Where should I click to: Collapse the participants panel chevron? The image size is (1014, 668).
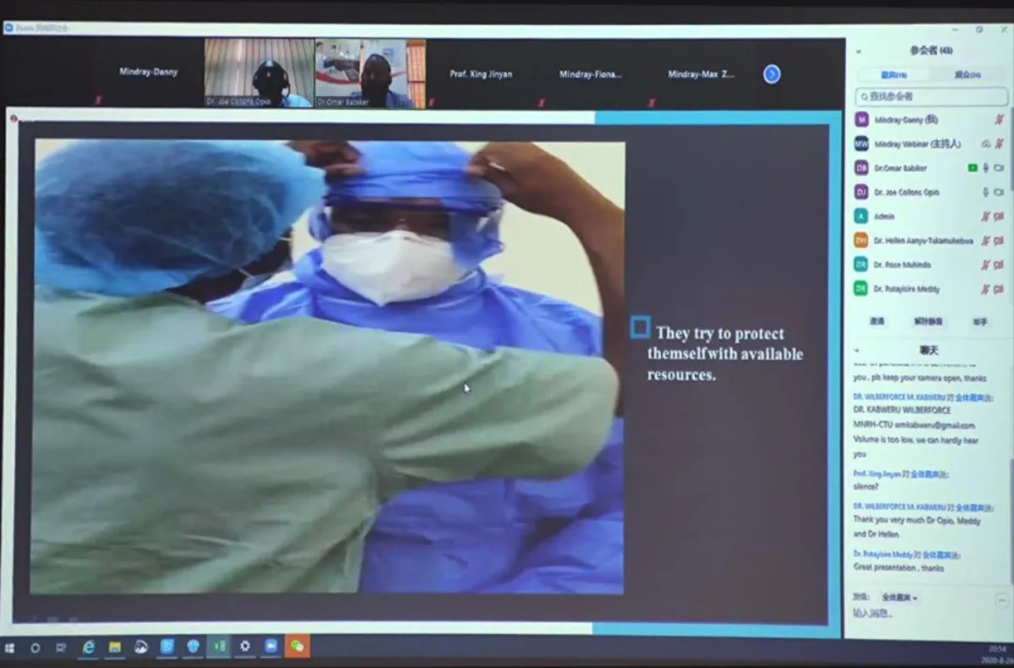pyautogui.click(x=858, y=51)
